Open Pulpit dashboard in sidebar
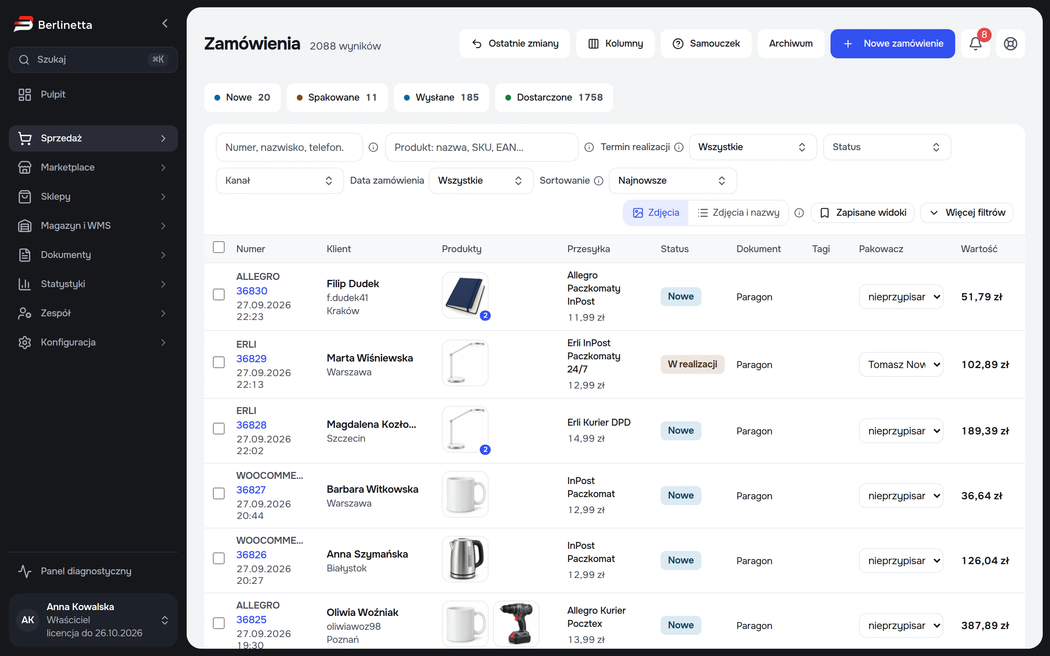Viewport: 1050px width, 656px height. coord(93,95)
